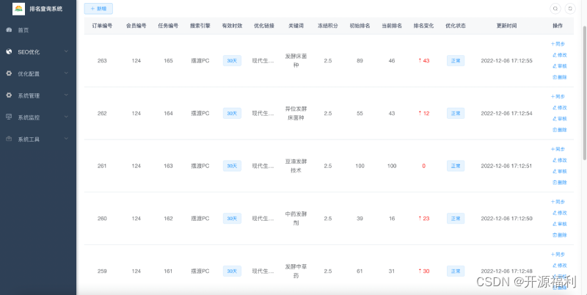587x295 pixels.
Task: Click 同步 for order 260
Action: pyautogui.click(x=558, y=202)
